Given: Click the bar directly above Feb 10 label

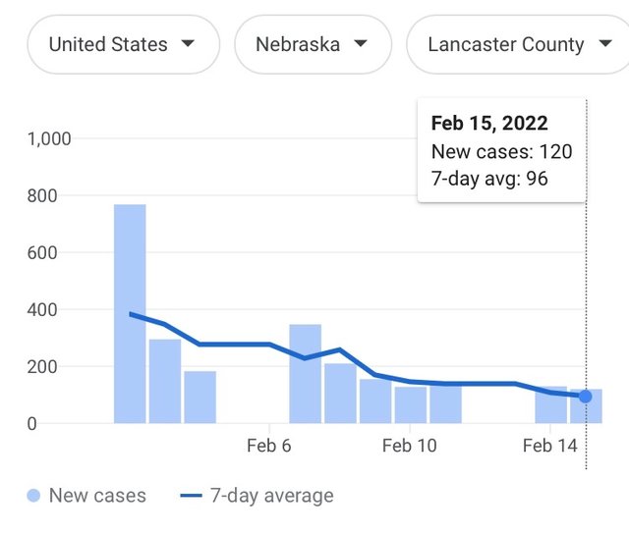Looking at the screenshot, I should click(411, 404).
